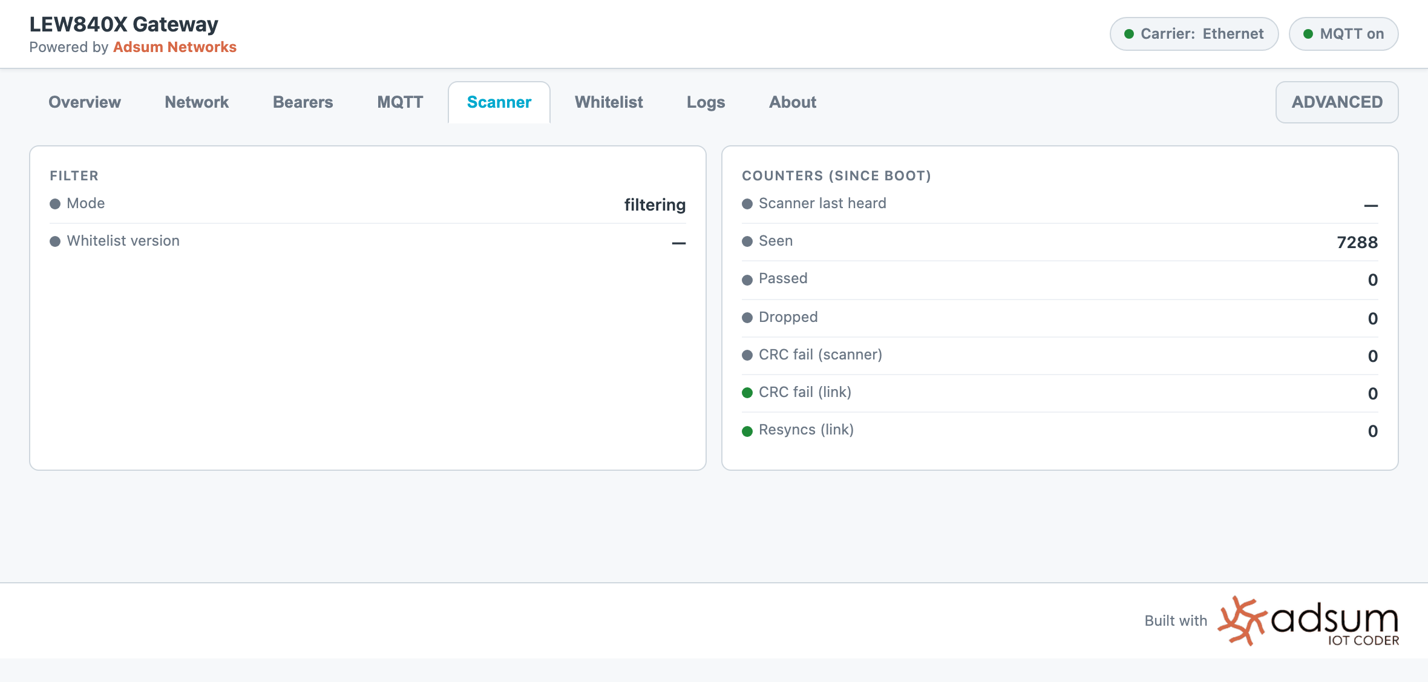1428x682 pixels.
Task: Click the 'Built with' footer text
Action: tap(1176, 621)
